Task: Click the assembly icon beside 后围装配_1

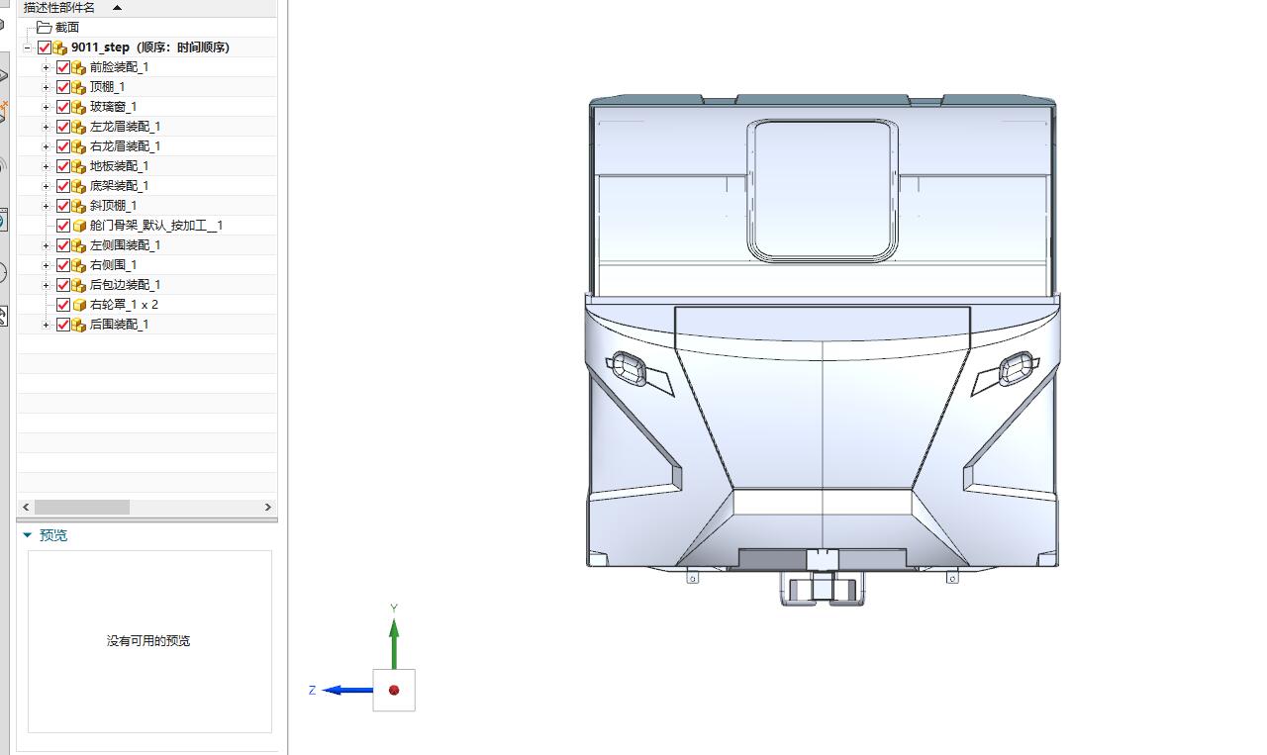Action: click(x=79, y=325)
